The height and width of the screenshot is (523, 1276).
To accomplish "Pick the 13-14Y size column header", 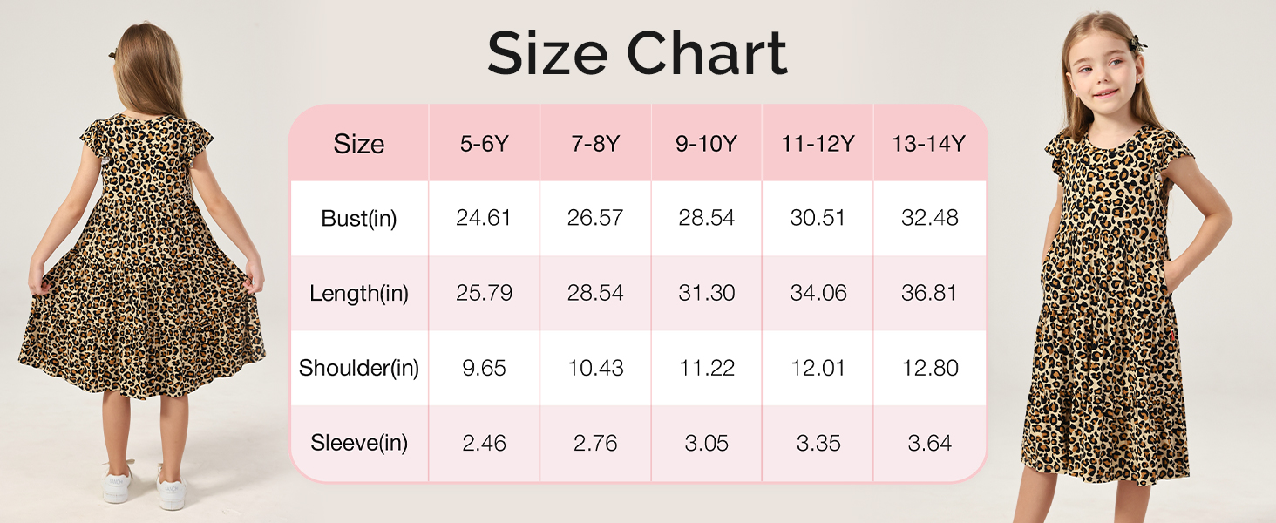I will (929, 144).
